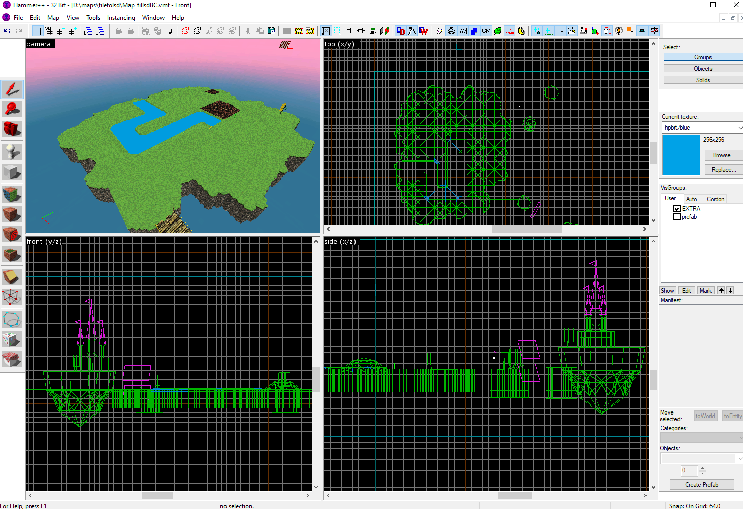This screenshot has height=509, width=743.
Task: Click the VisGroups Mark button
Action: pyautogui.click(x=705, y=291)
